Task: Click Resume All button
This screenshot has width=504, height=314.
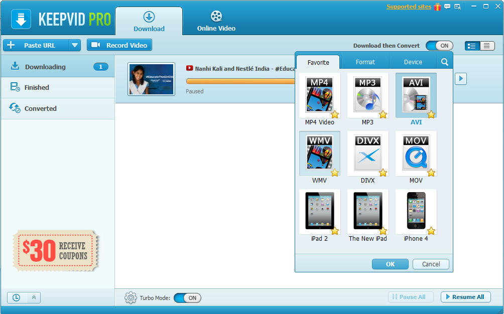Action: point(465,297)
